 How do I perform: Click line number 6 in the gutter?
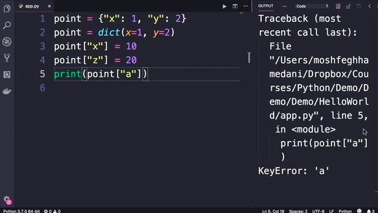(43, 88)
